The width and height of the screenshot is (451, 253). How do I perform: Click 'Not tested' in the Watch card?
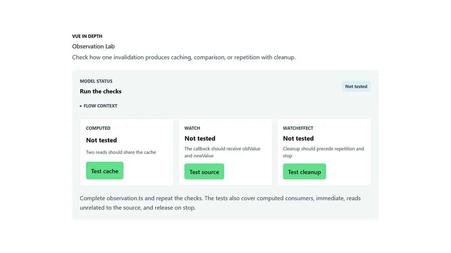[200, 138]
